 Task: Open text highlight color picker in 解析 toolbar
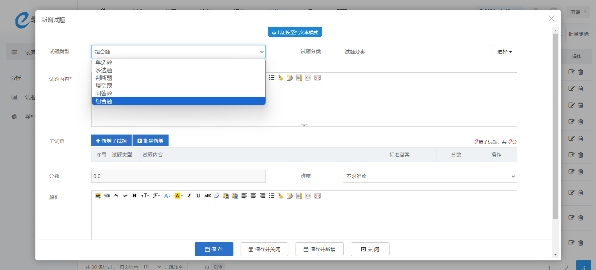click(x=178, y=196)
